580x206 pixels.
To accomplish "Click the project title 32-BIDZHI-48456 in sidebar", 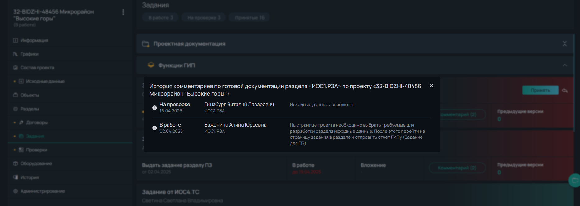I will [x=53, y=15].
